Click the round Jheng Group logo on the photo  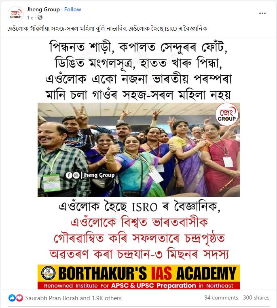click(226, 115)
